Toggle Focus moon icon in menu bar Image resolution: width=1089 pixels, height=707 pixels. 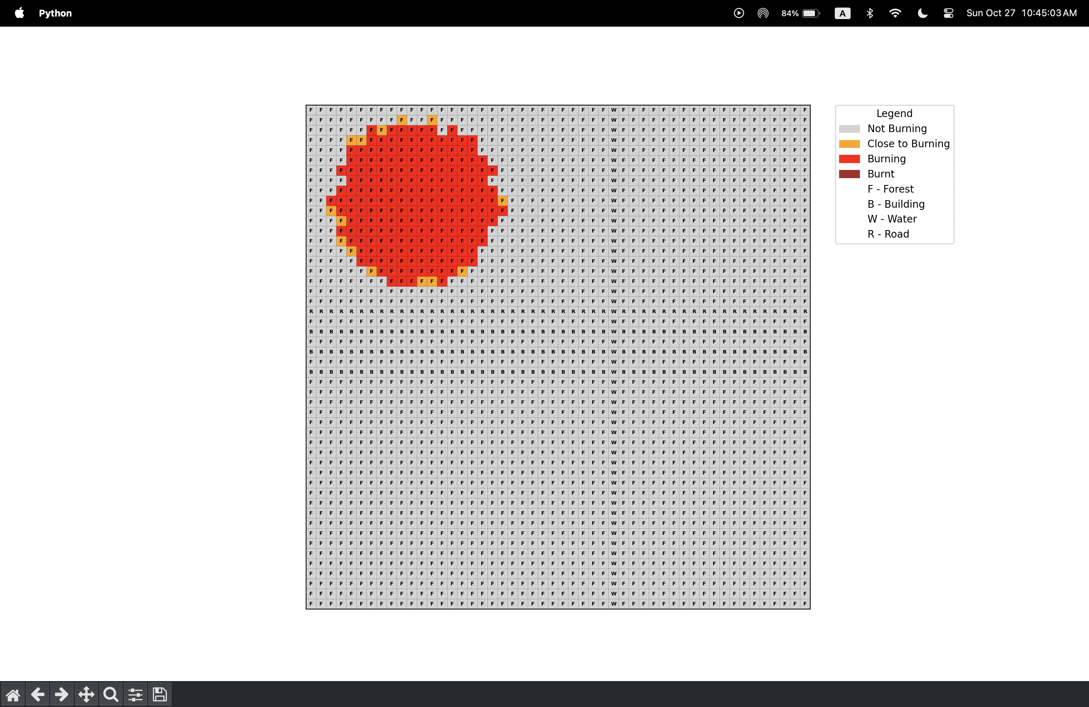click(x=923, y=13)
